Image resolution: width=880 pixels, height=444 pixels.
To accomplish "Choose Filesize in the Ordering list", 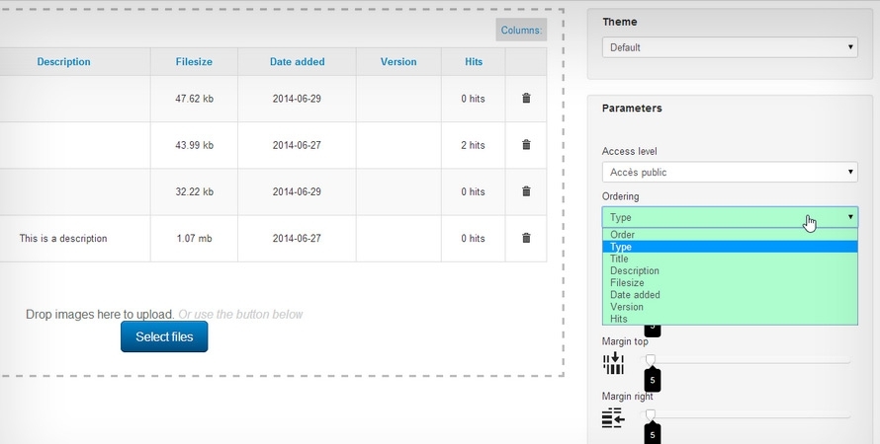I will (730, 283).
